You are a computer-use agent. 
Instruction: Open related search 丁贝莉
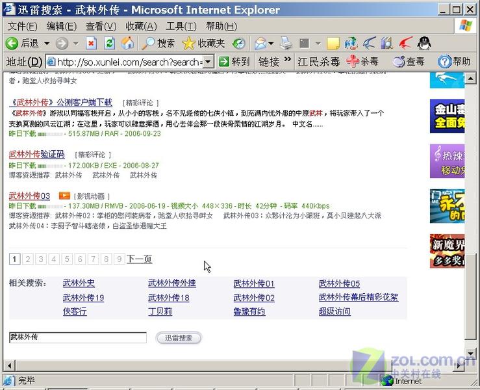tap(160, 311)
